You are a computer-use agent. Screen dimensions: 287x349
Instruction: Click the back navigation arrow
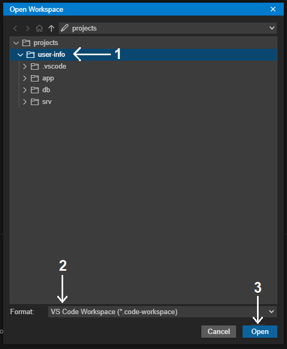15,28
